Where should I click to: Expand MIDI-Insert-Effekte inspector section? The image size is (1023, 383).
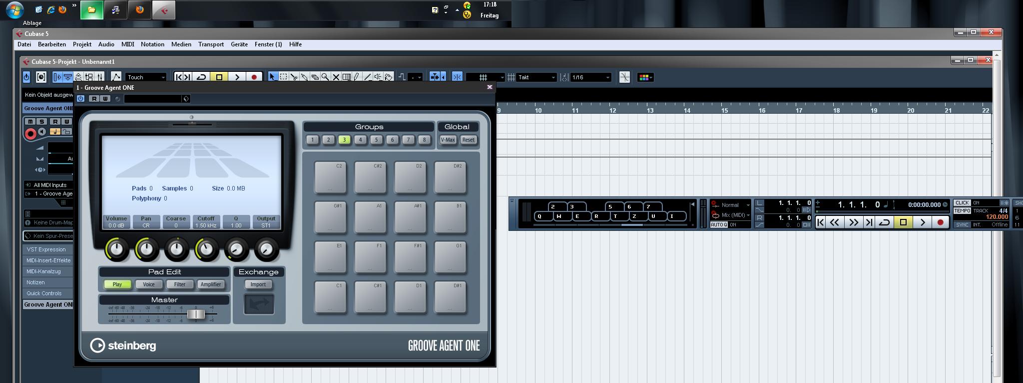point(48,260)
